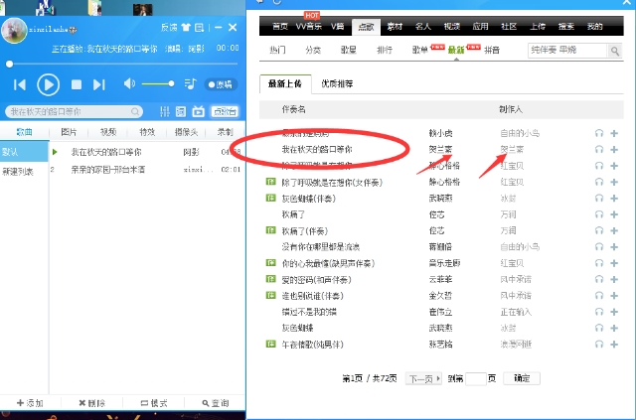Skip to the previous track
This screenshot has width=636, height=420.
click(x=19, y=85)
